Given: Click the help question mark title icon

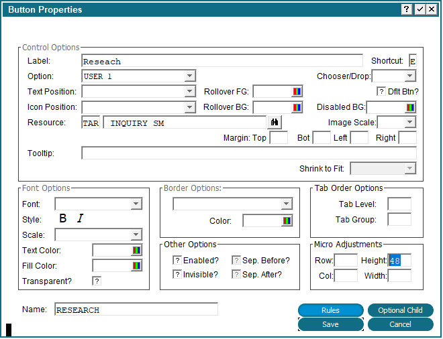Looking at the screenshot, I should point(406,9).
